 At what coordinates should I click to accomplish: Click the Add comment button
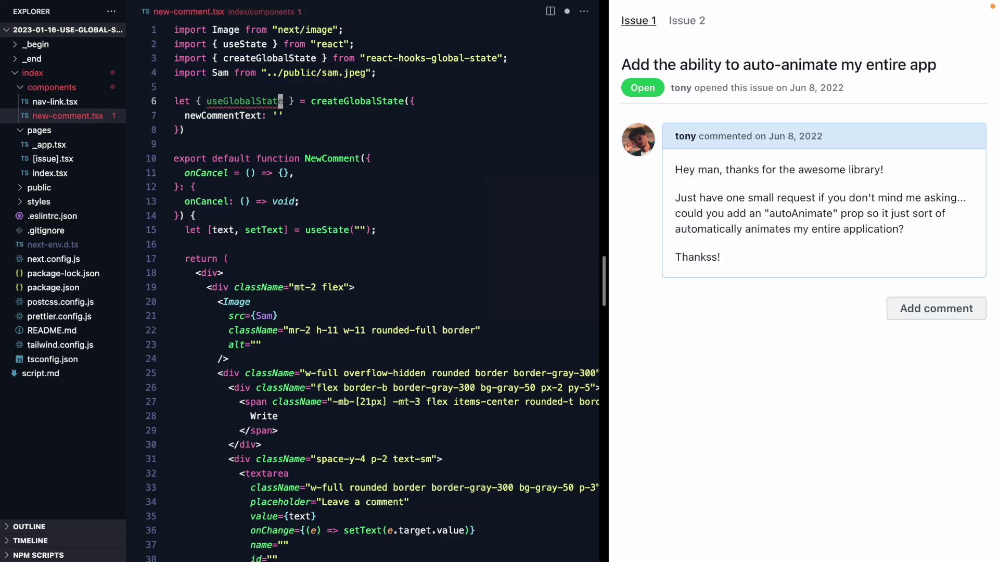coord(936,308)
